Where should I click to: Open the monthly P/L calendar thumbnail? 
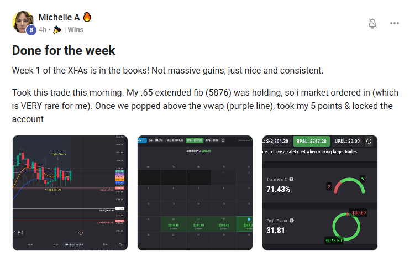tap(195, 193)
